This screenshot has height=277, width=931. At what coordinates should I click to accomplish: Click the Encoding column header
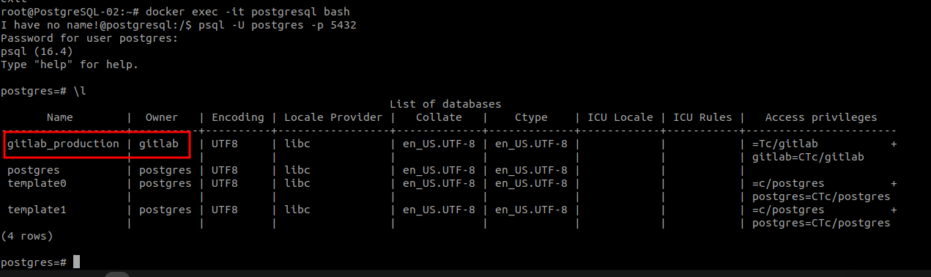coord(237,117)
